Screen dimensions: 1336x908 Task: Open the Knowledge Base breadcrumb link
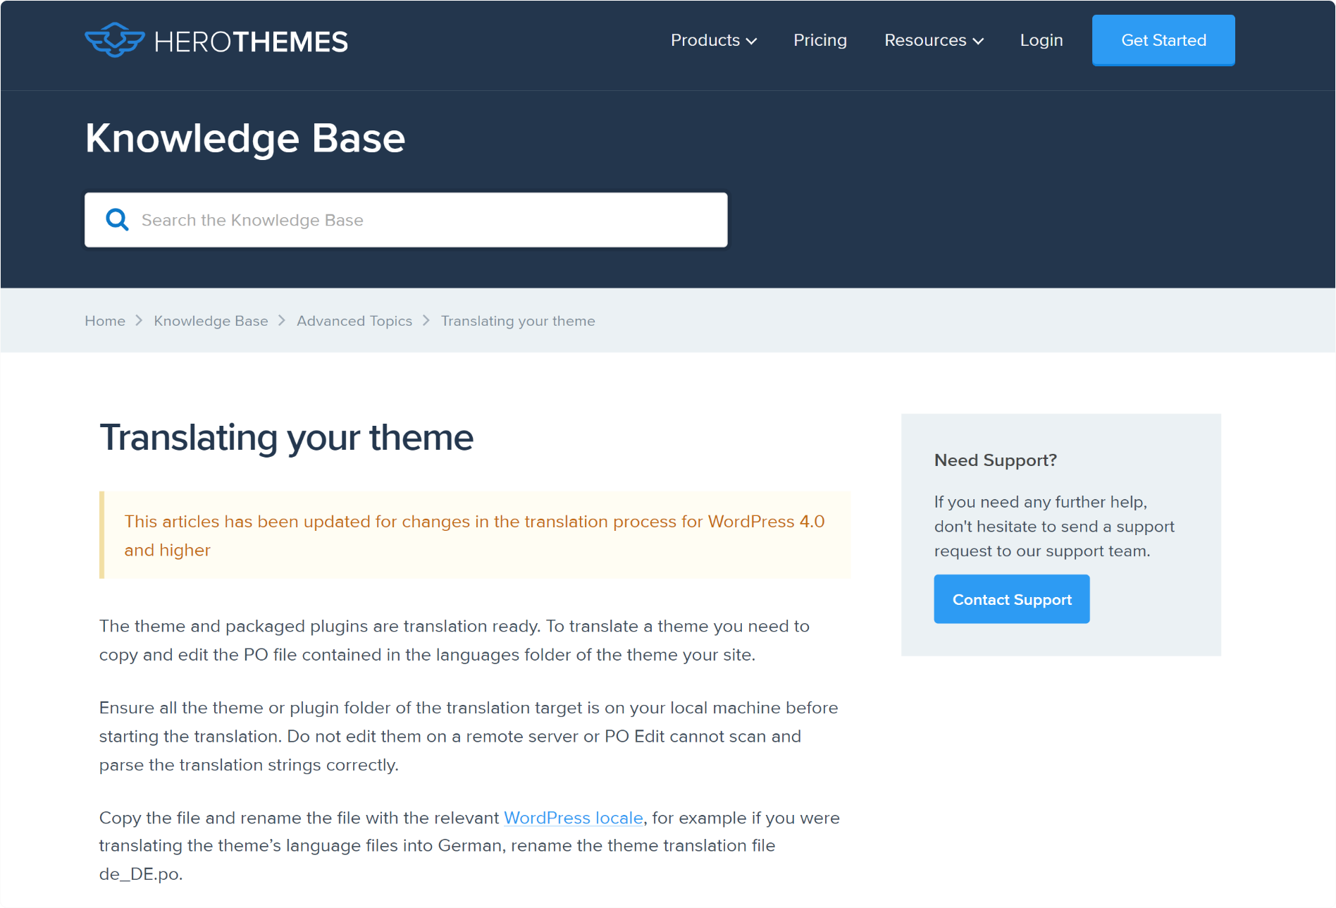click(x=211, y=321)
